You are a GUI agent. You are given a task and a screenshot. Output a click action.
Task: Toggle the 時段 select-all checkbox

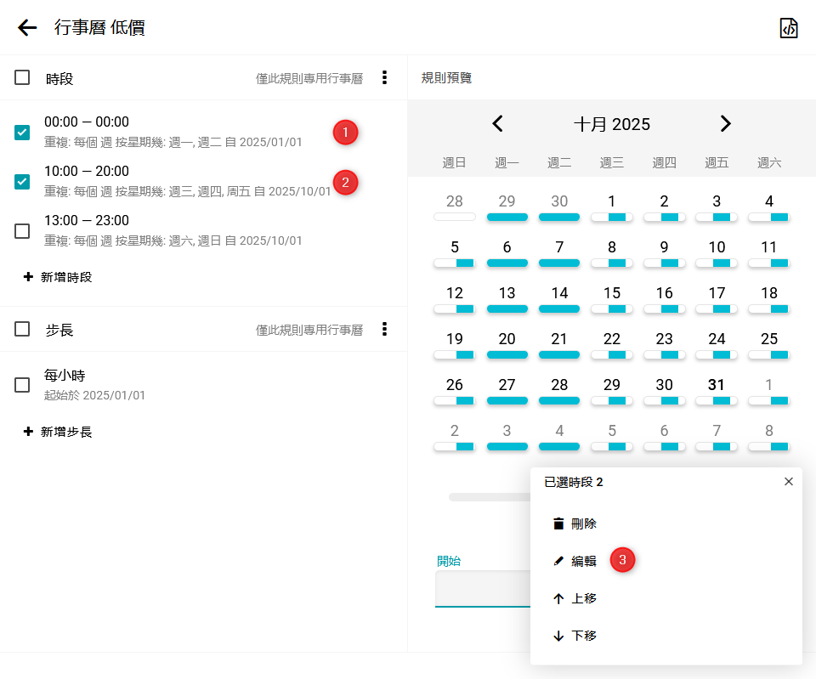tap(22, 78)
